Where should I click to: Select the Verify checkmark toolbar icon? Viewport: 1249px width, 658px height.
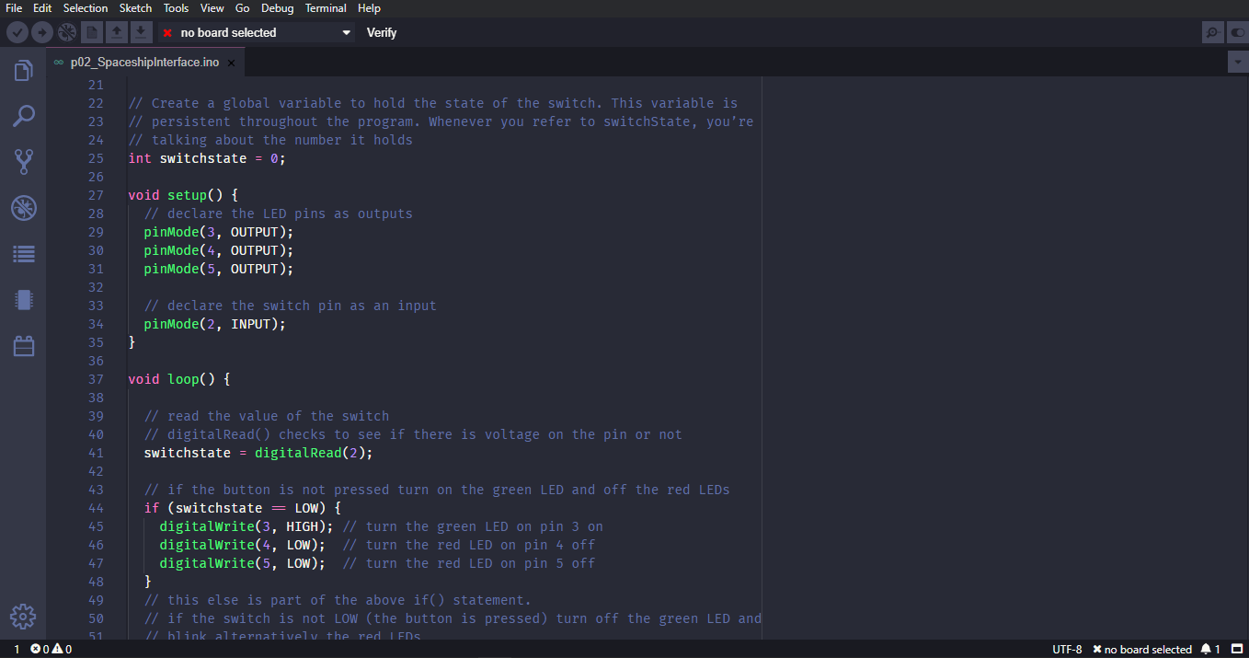pos(17,32)
